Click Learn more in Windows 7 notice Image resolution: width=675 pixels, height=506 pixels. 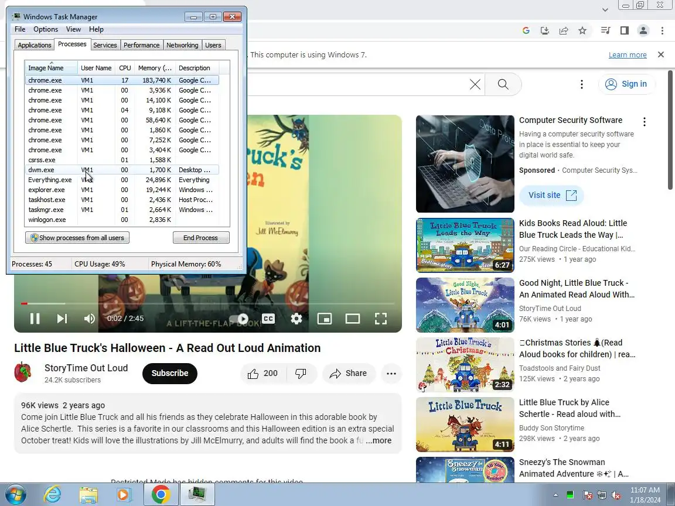628,54
